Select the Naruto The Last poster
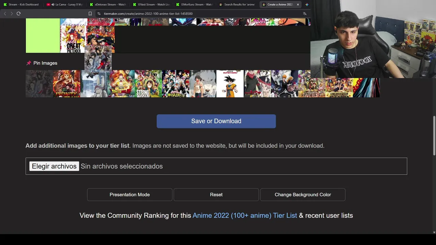Viewport: 436px width, 245px height. click(257, 84)
